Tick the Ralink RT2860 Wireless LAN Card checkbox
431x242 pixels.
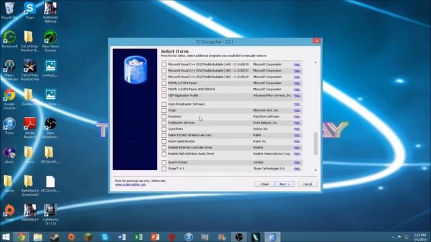pos(164,135)
